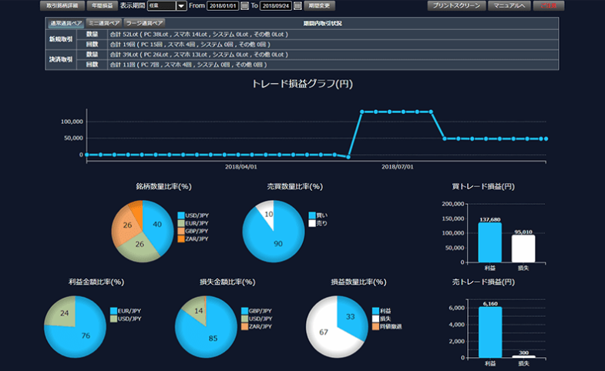Click ZAR/JPY legend swatch in 銘柄数量比率
605x371 pixels.
tap(181, 239)
